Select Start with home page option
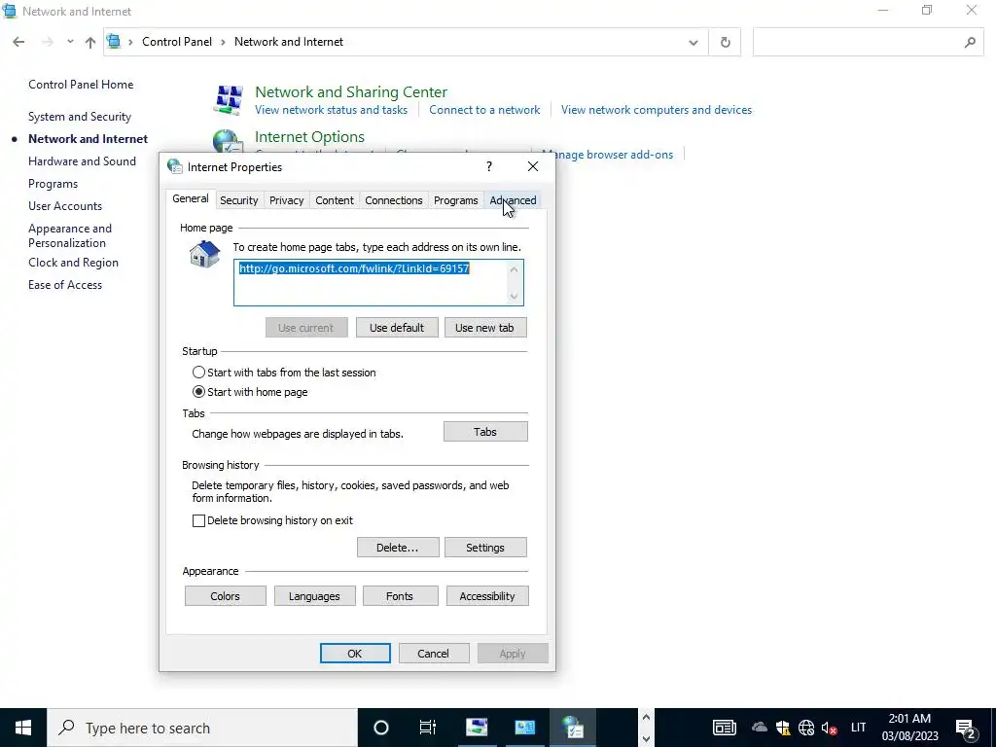Viewport: 996px width, 747px height. [x=198, y=392]
